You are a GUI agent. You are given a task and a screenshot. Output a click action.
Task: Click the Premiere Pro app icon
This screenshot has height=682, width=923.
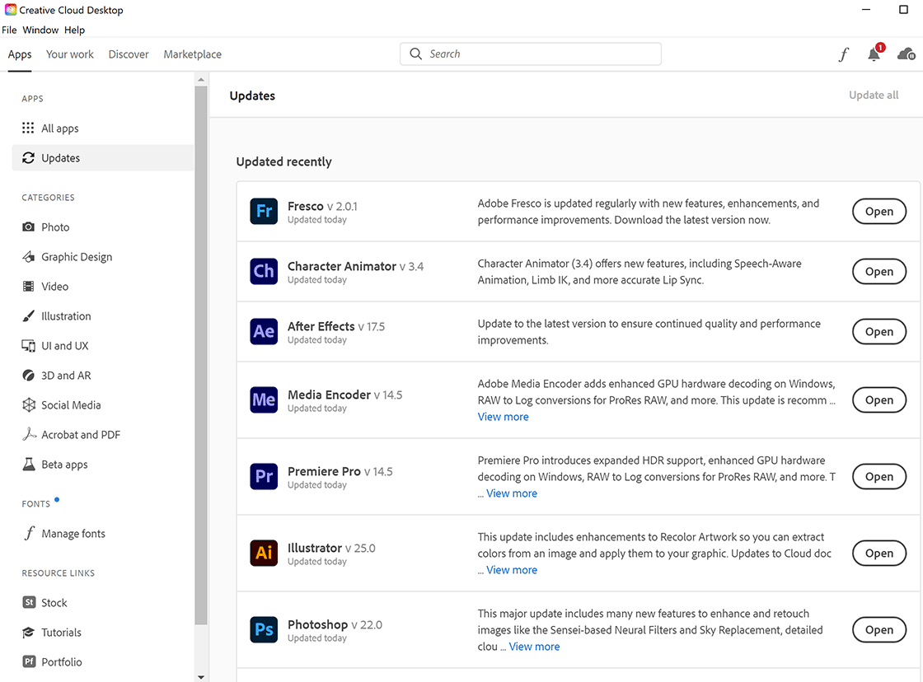click(x=264, y=477)
